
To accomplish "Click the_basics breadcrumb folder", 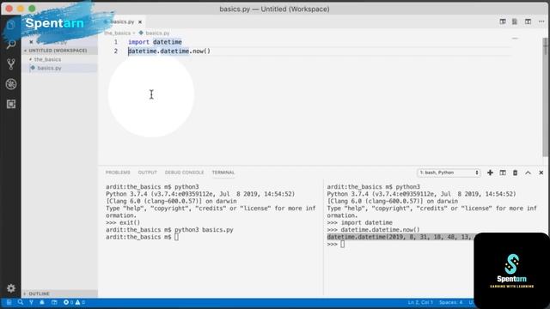I will pyautogui.click(x=118, y=33).
